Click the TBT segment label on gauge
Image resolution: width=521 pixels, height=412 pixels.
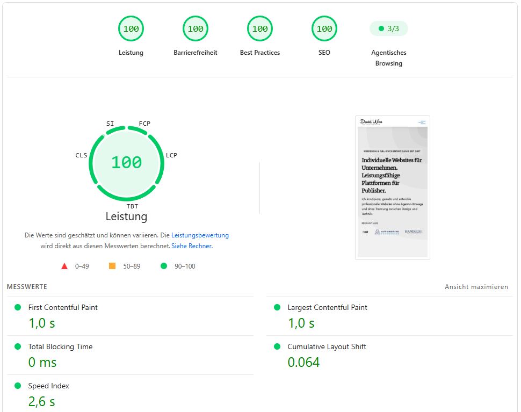(132, 206)
